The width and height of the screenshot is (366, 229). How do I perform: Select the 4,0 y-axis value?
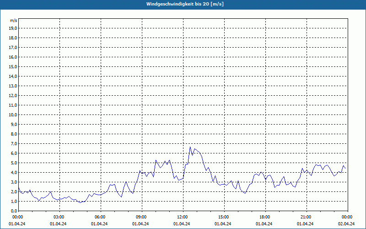tap(14, 173)
